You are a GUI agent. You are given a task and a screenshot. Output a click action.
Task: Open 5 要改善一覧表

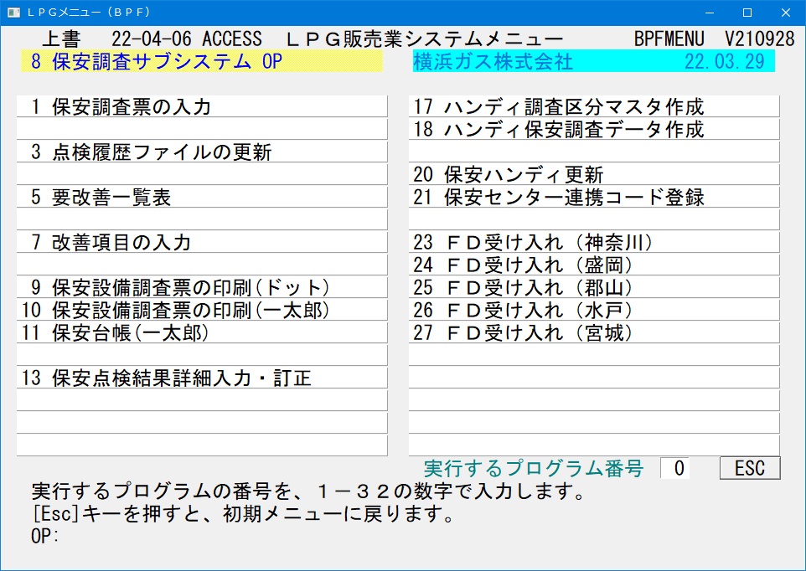(202, 198)
